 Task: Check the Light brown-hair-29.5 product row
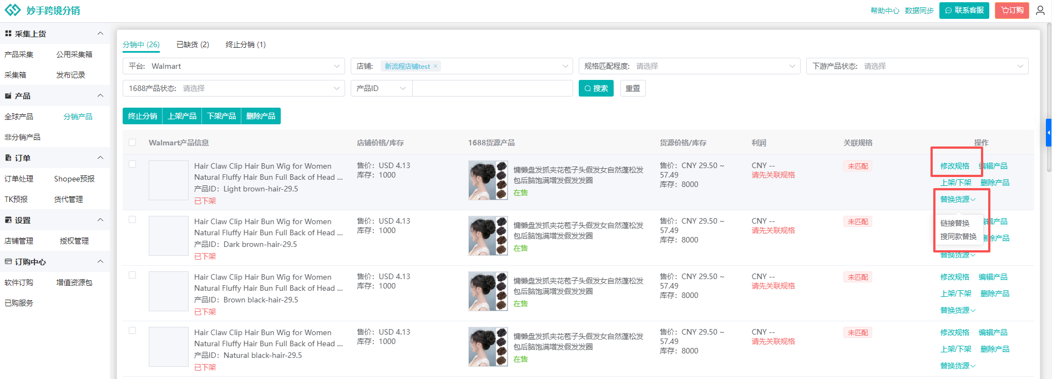pos(132,164)
